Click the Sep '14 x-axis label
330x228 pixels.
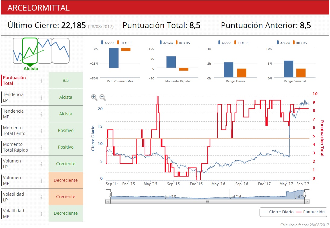point(112,184)
